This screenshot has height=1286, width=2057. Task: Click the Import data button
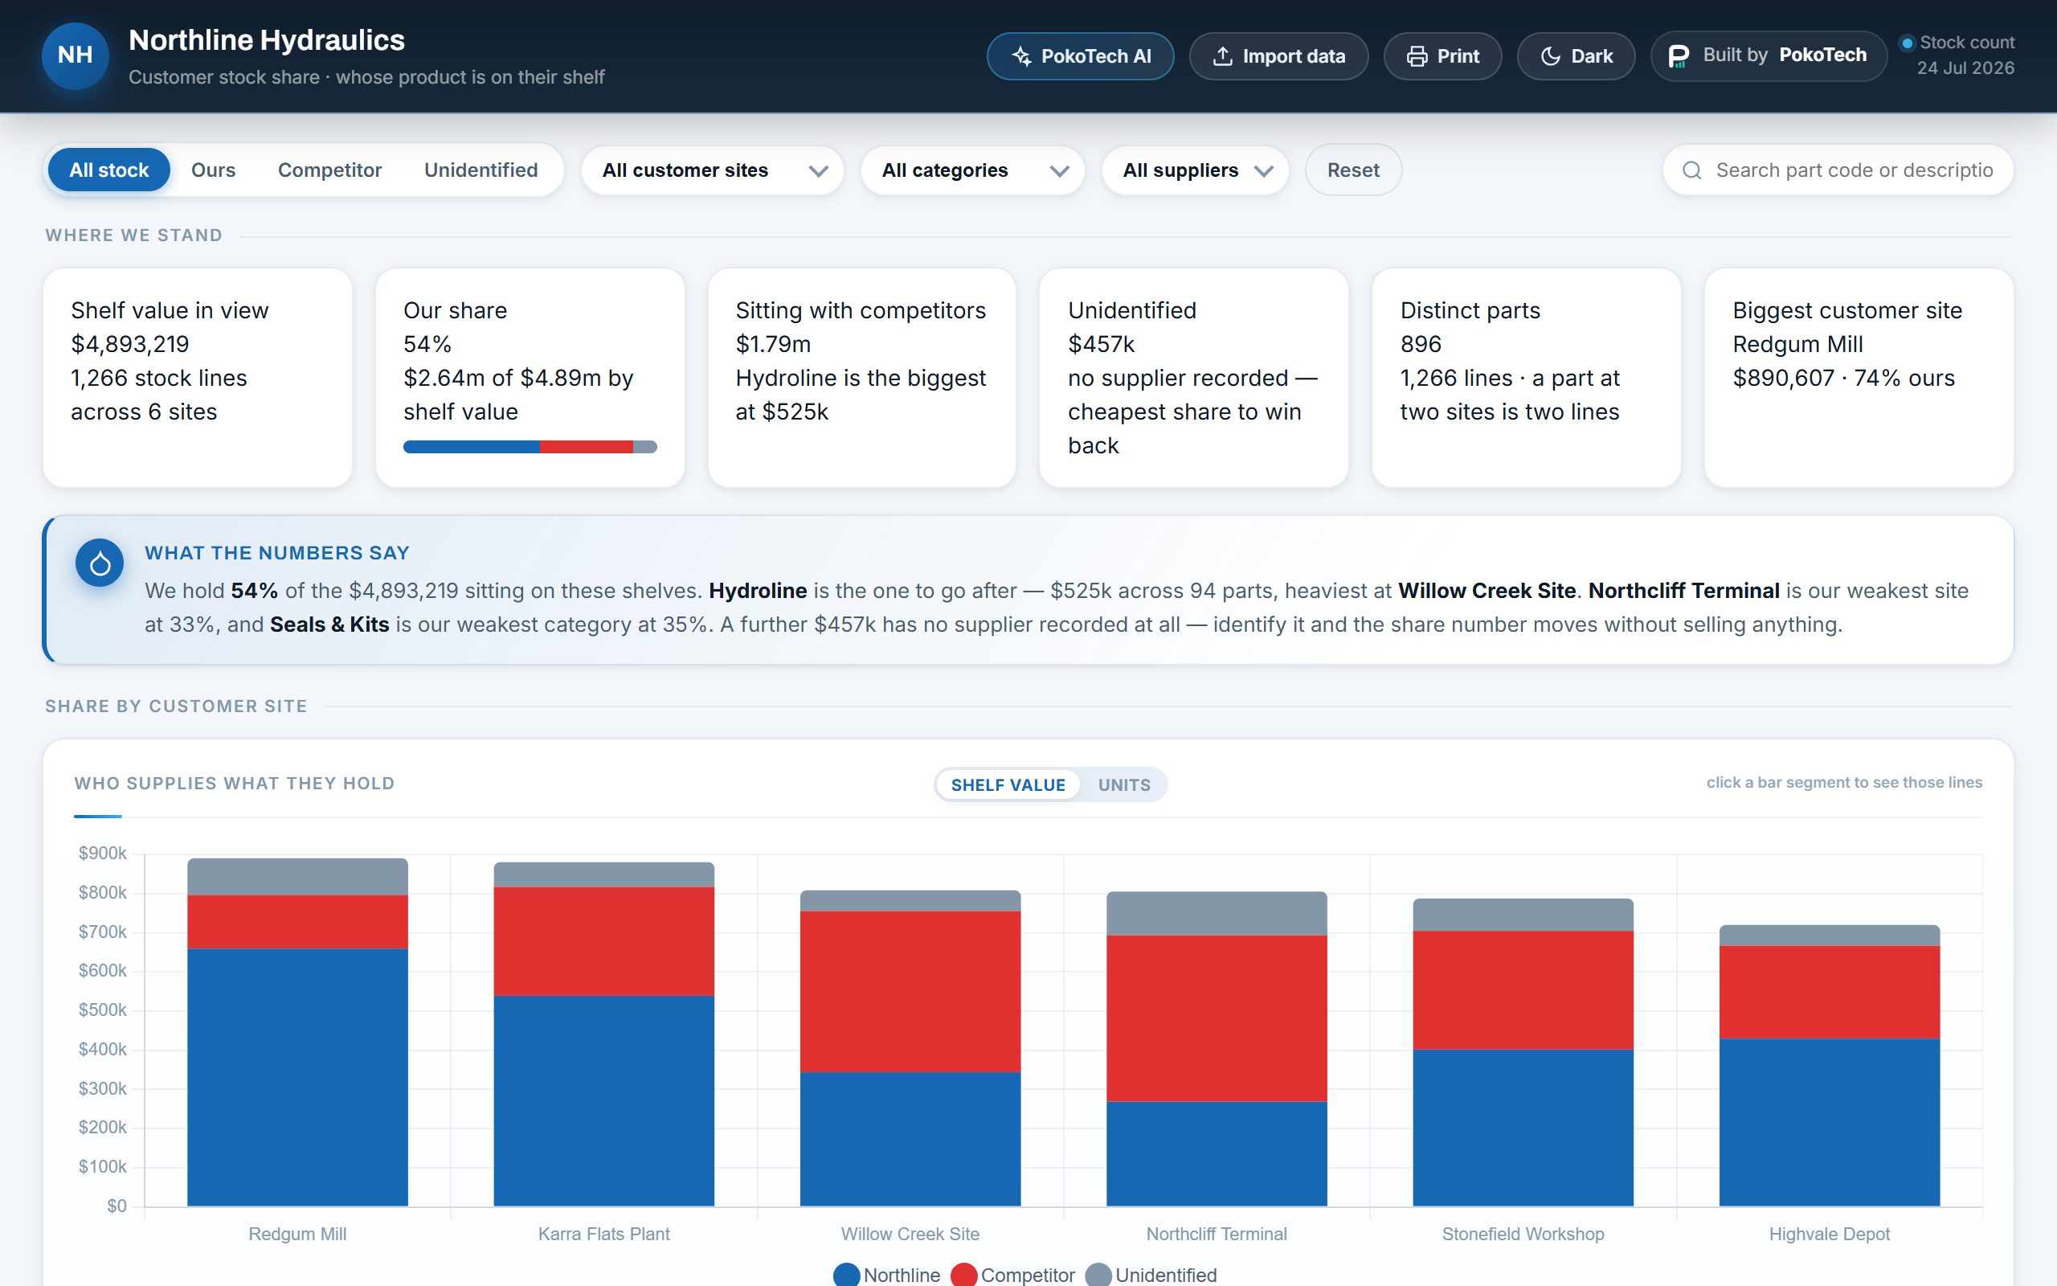pyautogui.click(x=1278, y=56)
